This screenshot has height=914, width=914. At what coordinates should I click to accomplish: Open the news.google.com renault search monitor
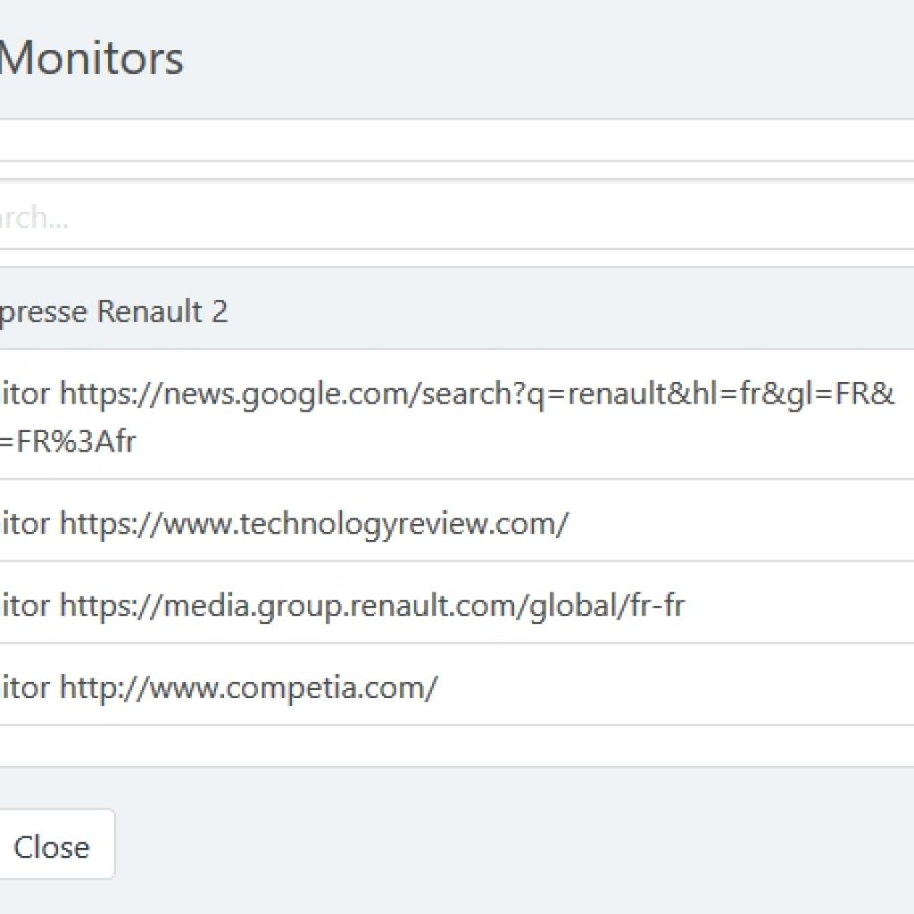click(x=457, y=415)
